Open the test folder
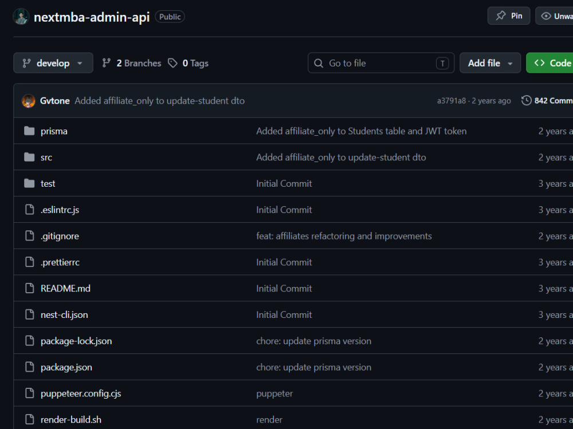The width and height of the screenshot is (573, 429). coord(48,183)
